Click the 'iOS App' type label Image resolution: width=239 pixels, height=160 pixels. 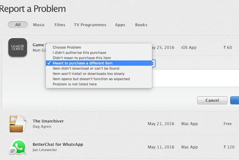click(189, 48)
